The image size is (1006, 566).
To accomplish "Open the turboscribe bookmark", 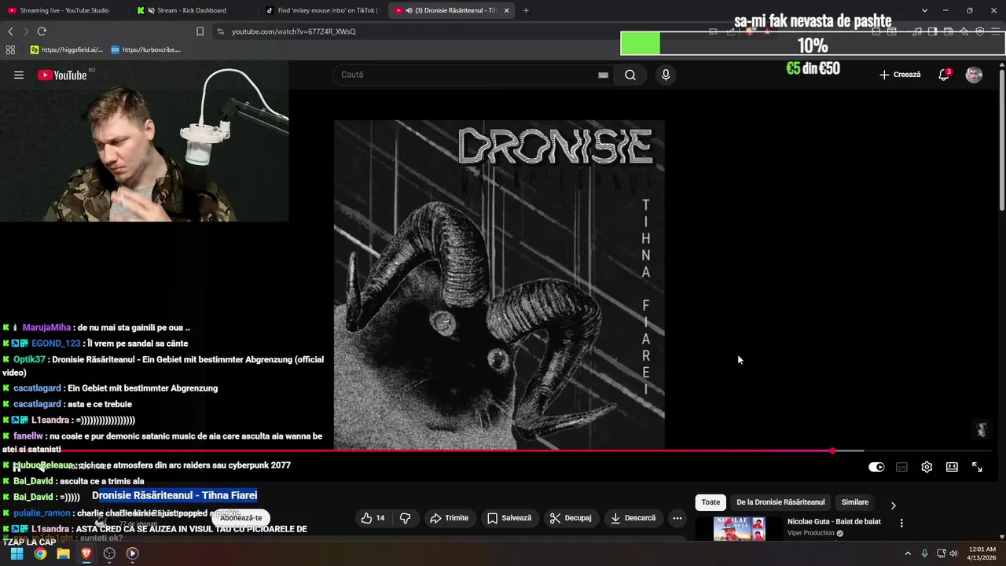I will coord(146,50).
